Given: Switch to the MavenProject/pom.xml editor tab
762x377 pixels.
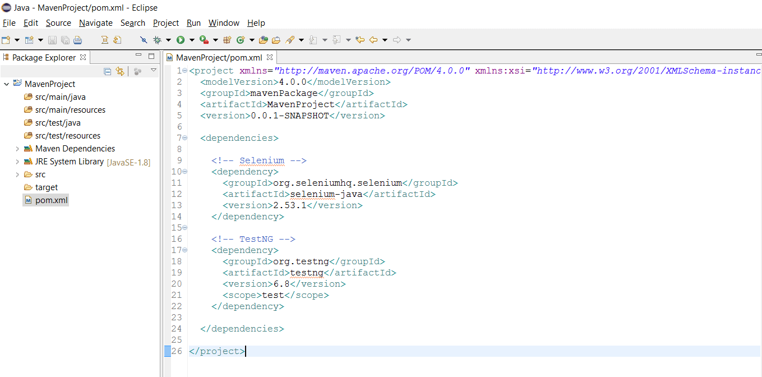Looking at the screenshot, I should click(218, 57).
